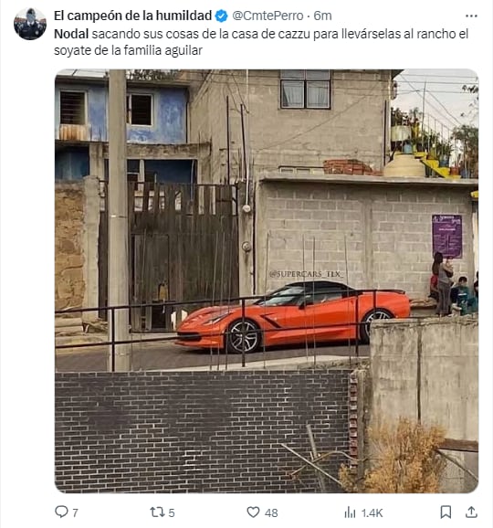Click the @SUPERCARS_TLX watermark in photo

tap(306, 274)
